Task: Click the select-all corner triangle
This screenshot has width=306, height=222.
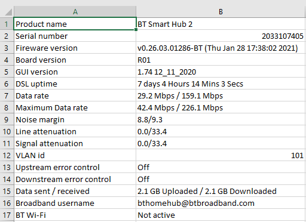Action: click(x=8, y=12)
